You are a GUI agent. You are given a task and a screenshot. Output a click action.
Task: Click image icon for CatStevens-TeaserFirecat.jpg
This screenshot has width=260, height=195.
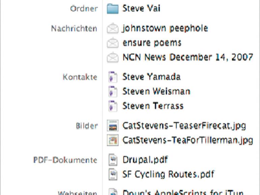point(112,126)
